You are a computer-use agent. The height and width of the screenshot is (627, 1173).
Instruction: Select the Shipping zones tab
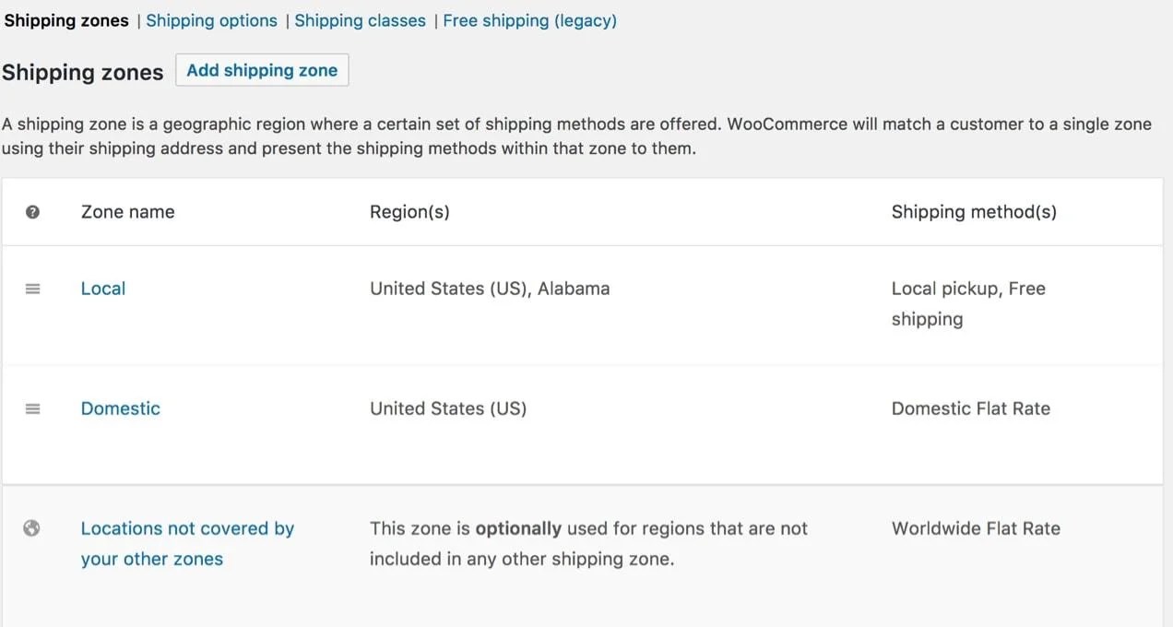[x=65, y=20]
